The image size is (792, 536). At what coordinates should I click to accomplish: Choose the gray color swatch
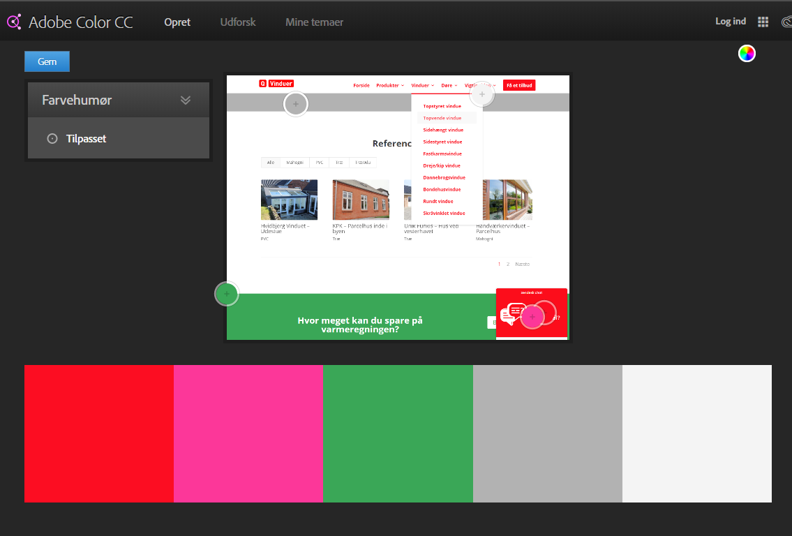pos(547,433)
